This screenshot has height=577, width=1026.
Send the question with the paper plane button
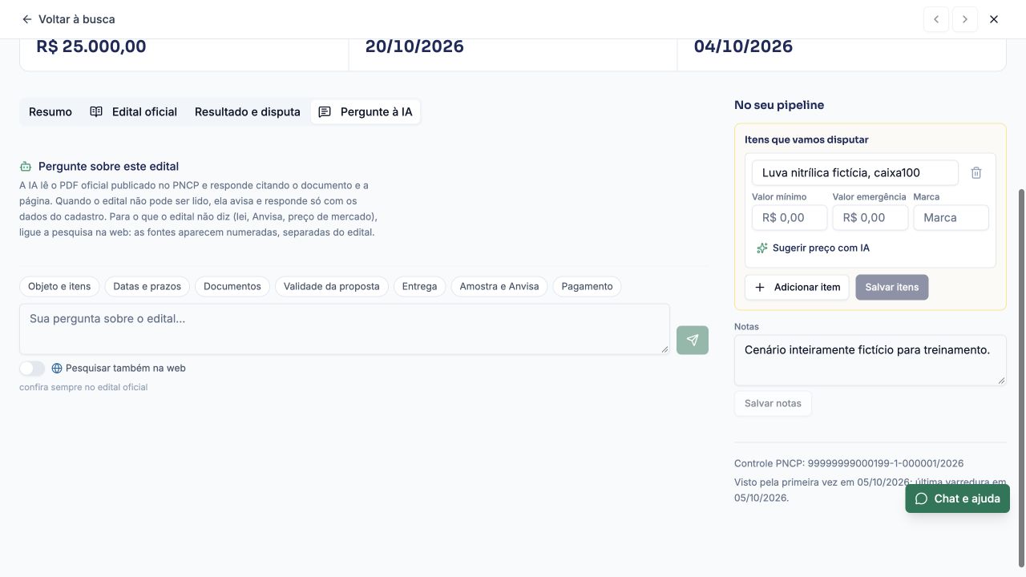coord(693,340)
